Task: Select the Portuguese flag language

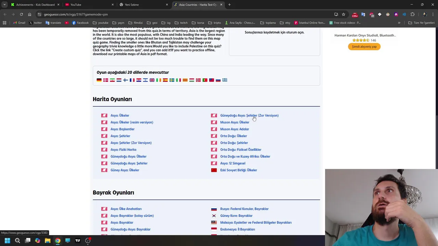Action: tap(205, 80)
